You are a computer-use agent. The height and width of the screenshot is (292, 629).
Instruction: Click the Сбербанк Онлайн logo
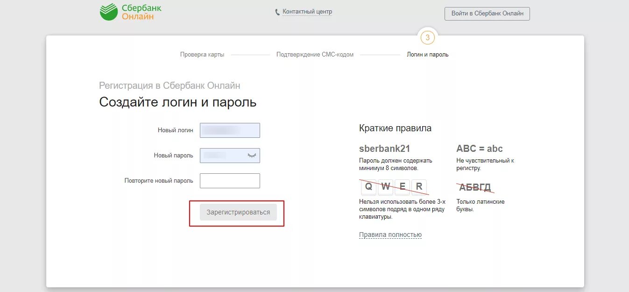130,12
